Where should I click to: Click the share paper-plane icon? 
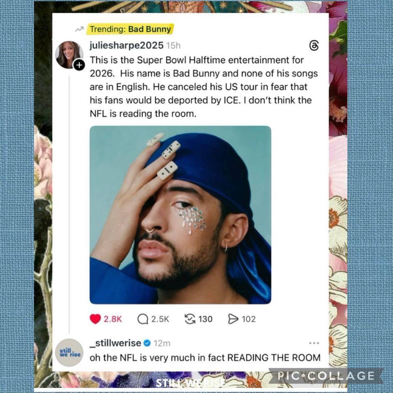tap(233, 319)
